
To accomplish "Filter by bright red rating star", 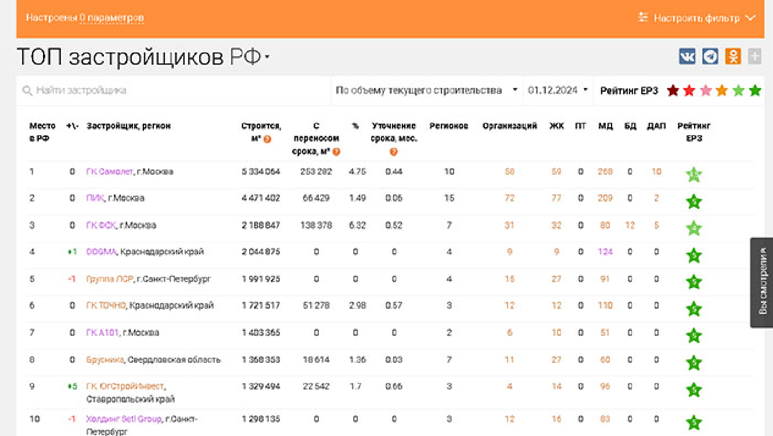I will pos(689,90).
